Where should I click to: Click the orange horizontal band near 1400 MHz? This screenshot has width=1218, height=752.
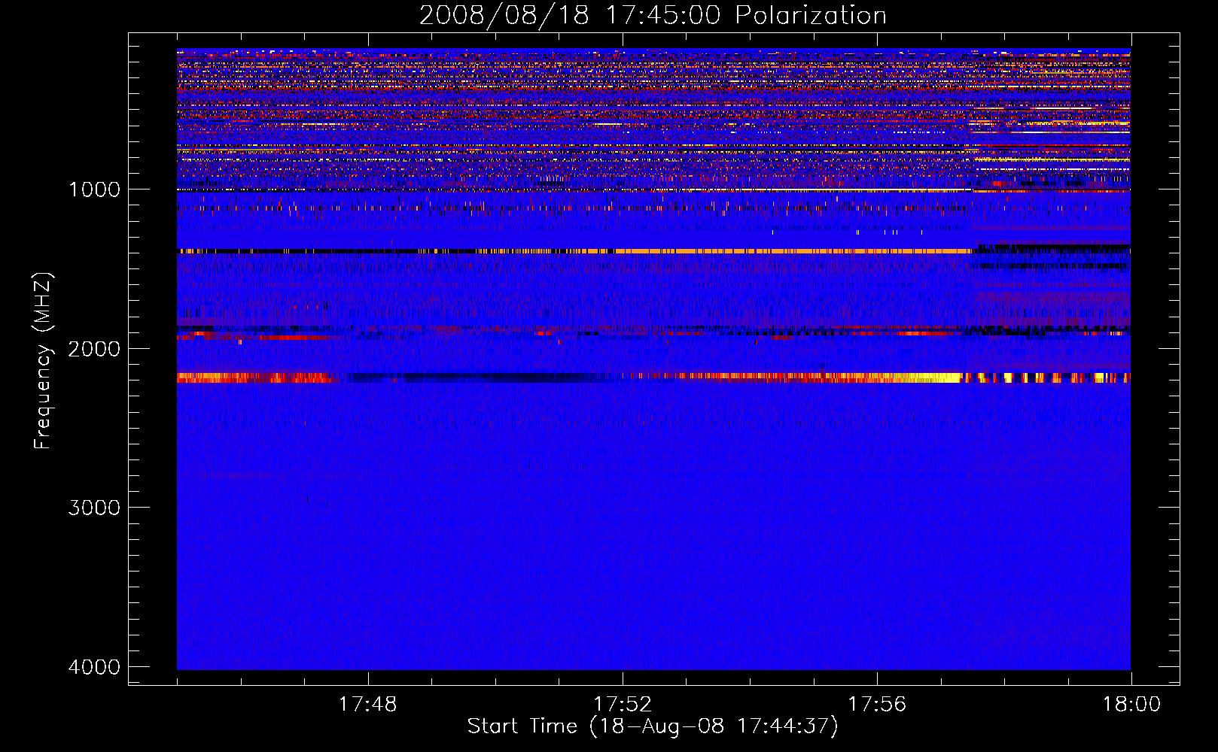[783, 251]
